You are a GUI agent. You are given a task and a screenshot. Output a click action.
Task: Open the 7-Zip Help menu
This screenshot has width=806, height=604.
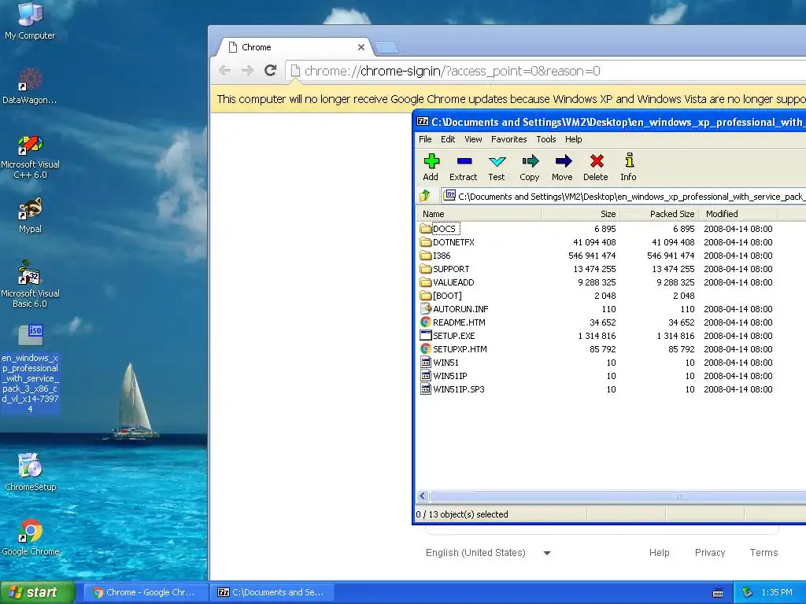573,139
